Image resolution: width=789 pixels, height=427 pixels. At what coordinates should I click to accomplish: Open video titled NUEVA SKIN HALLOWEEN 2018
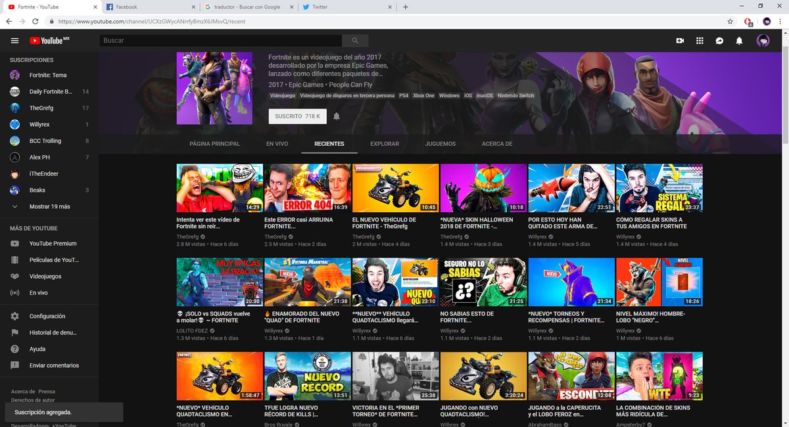pos(477,223)
